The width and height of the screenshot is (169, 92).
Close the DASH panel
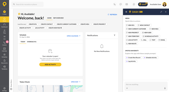166,12
